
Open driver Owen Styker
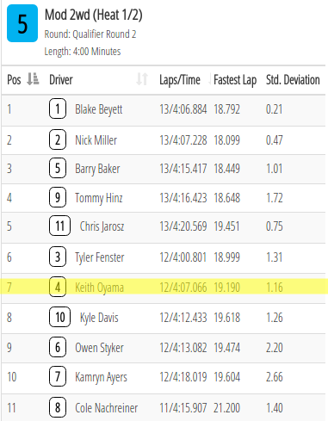tap(99, 348)
